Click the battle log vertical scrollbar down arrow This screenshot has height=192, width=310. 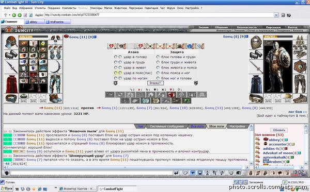(251, 163)
